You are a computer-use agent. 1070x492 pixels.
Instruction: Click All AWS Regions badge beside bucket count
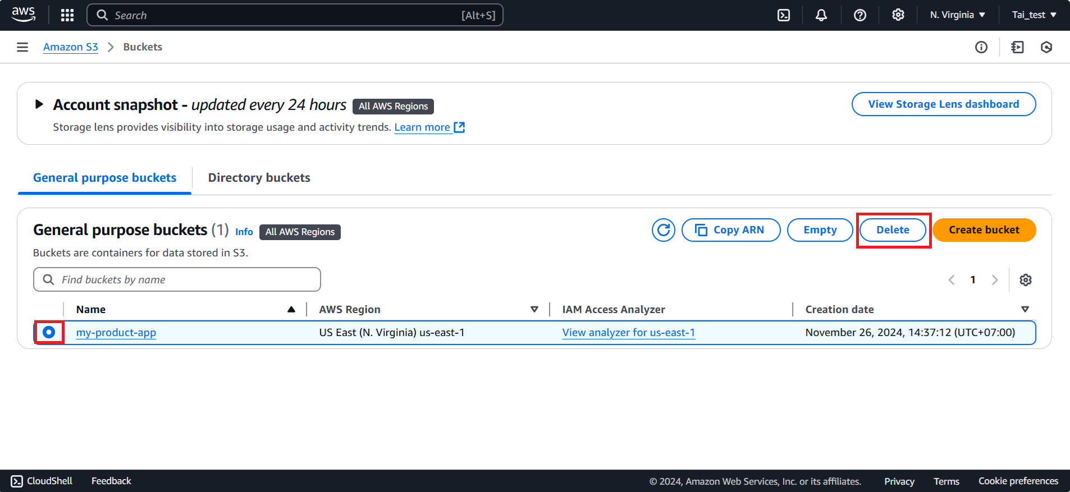click(300, 232)
